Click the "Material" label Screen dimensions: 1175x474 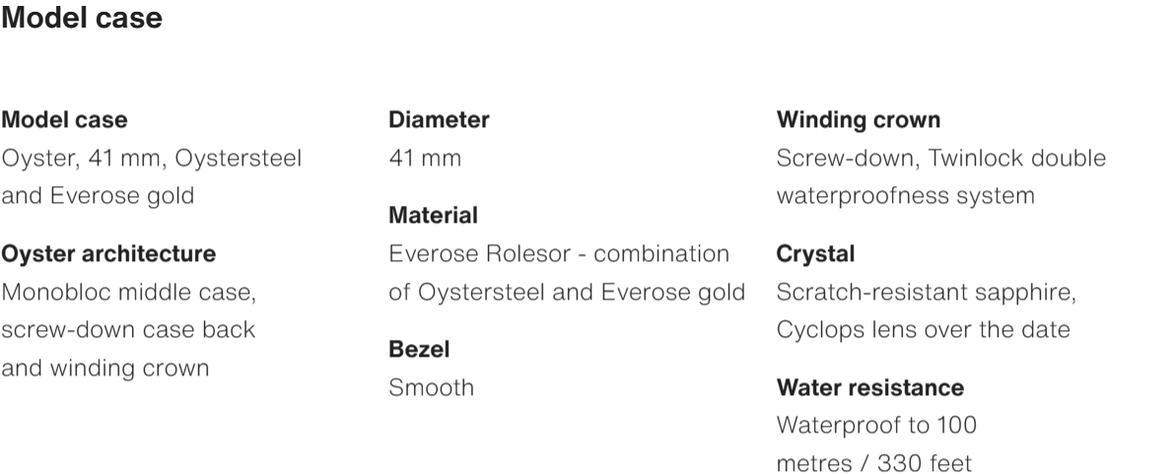(x=433, y=215)
